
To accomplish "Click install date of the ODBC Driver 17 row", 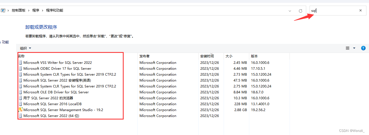I will point(209,69).
